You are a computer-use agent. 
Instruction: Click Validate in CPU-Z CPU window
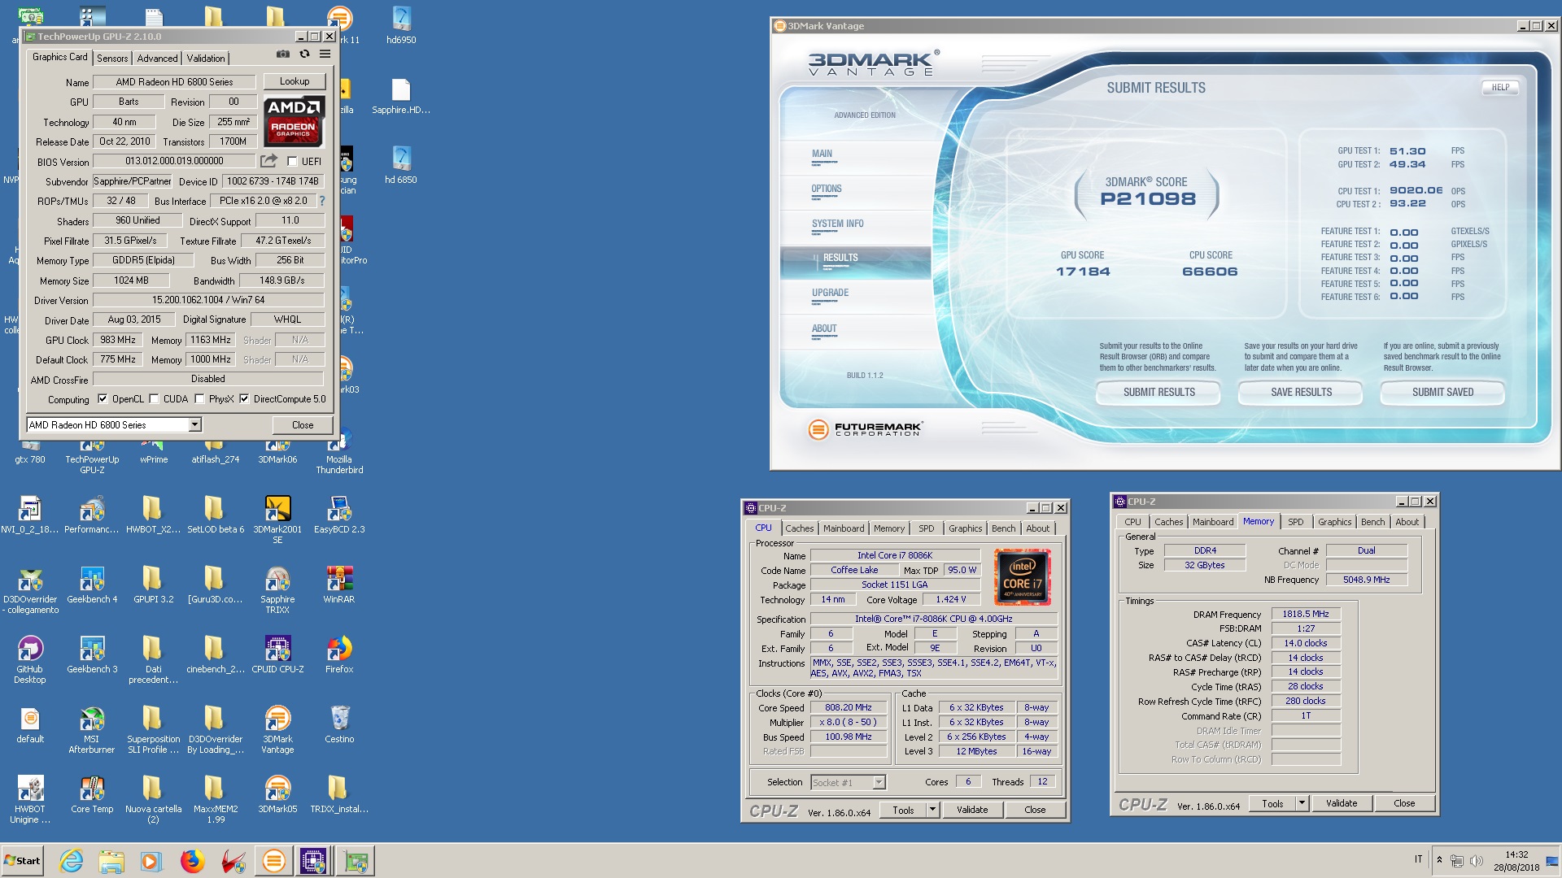tap(972, 810)
